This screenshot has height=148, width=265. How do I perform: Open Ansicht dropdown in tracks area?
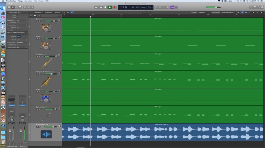pos(58,12)
